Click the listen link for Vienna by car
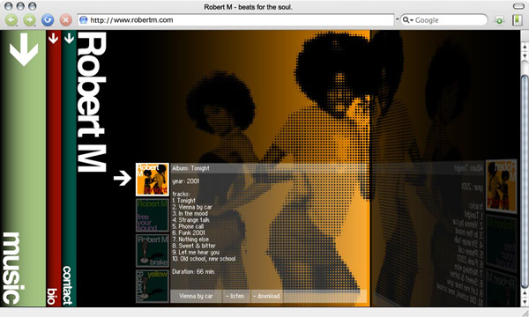The width and height of the screenshot is (529, 317). (x=235, y=296)
